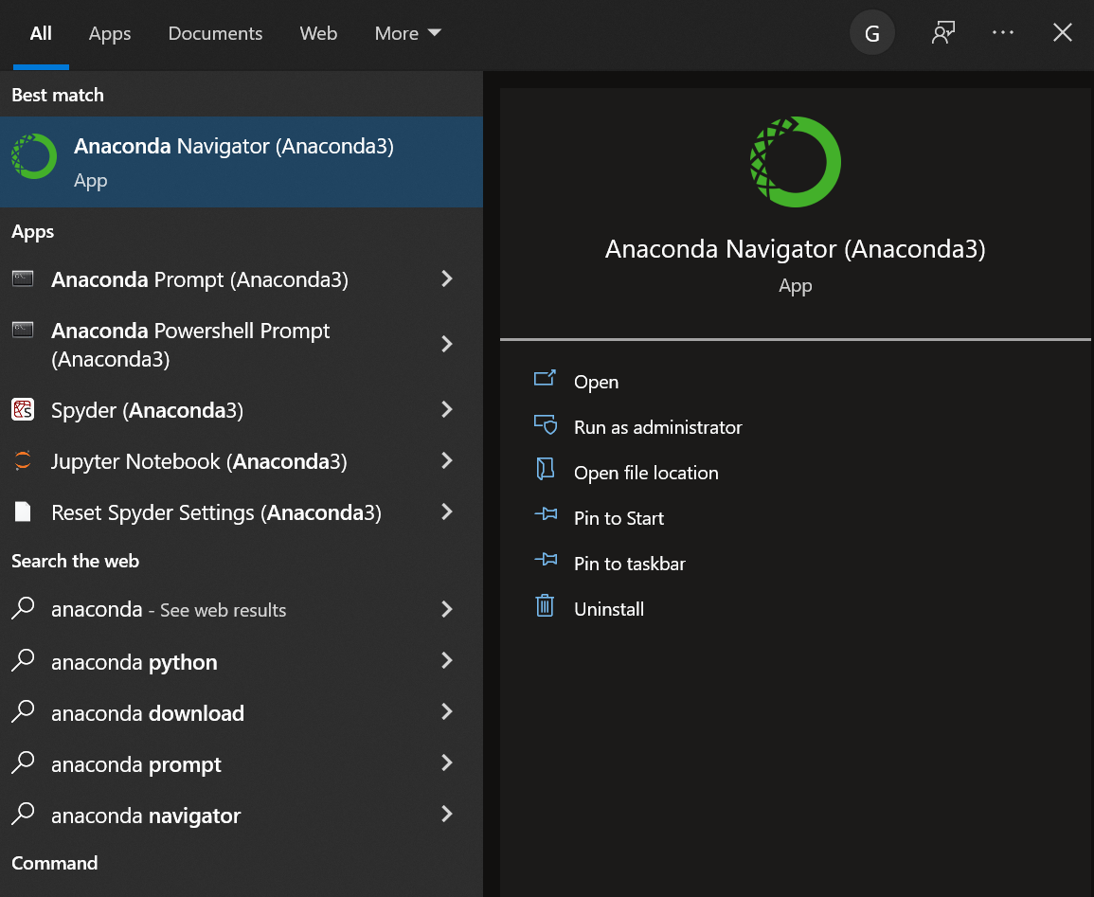Click the Pin to Start pin icon

click(x=546, y=514)
